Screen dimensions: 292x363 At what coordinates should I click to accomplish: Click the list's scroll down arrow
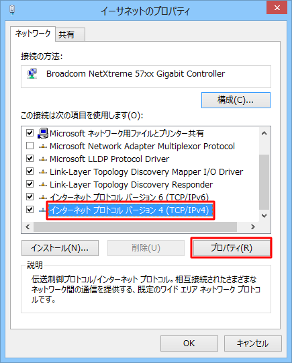pyautogui.click(x=264, y=216)
